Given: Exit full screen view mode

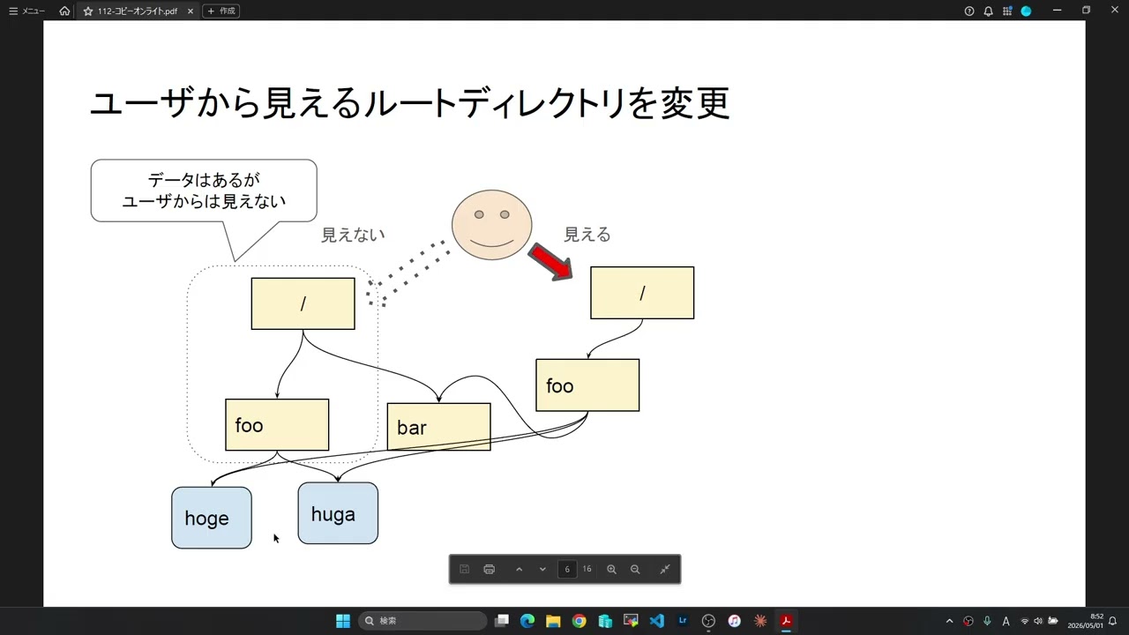Looking at the screenshot, I should pos(665,569).
